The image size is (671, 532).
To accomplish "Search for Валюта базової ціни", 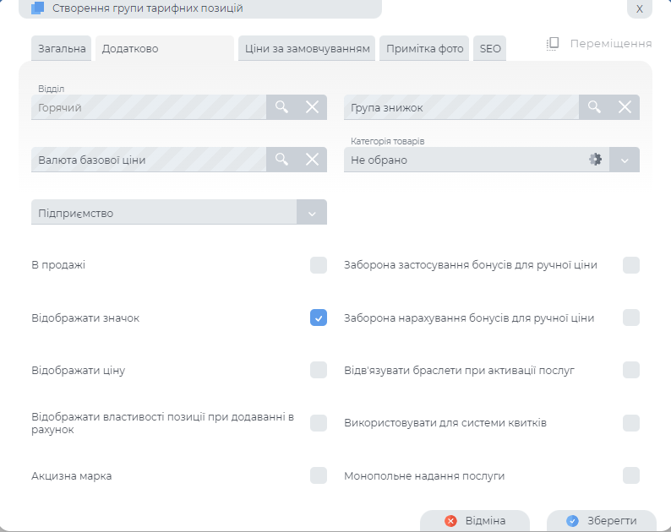I will (x=281, y=160).
